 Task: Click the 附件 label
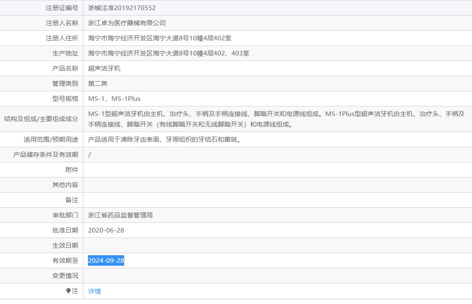click(x=72, y=169)
